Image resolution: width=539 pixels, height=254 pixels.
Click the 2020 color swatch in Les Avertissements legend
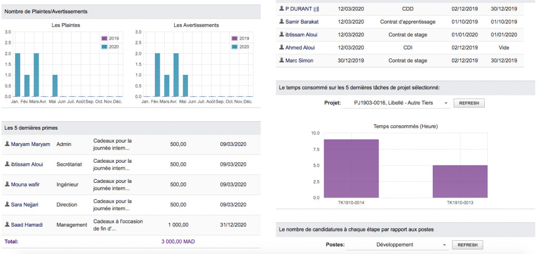234,47
